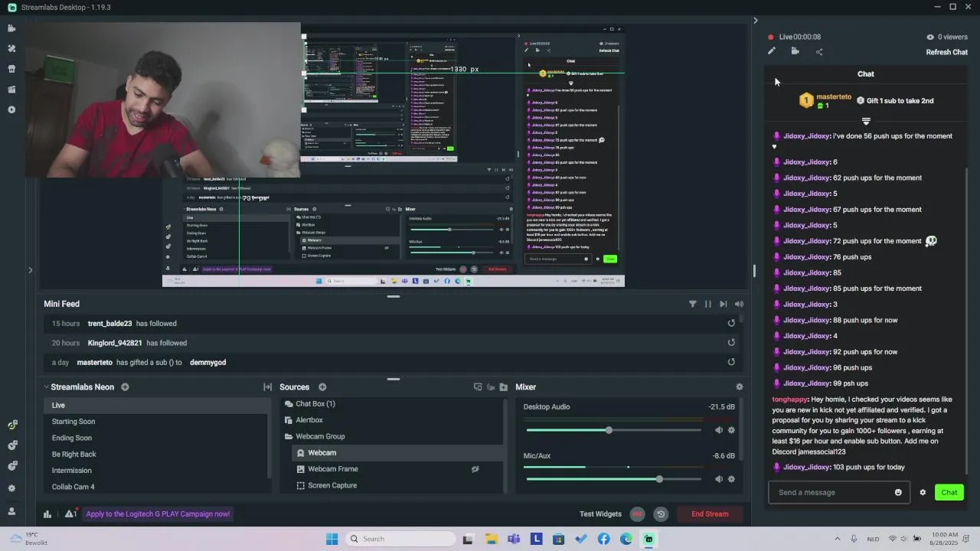Click the edit stream info pencil icon
The width and height of the screenshot is (980, 551).
point(772,51)
